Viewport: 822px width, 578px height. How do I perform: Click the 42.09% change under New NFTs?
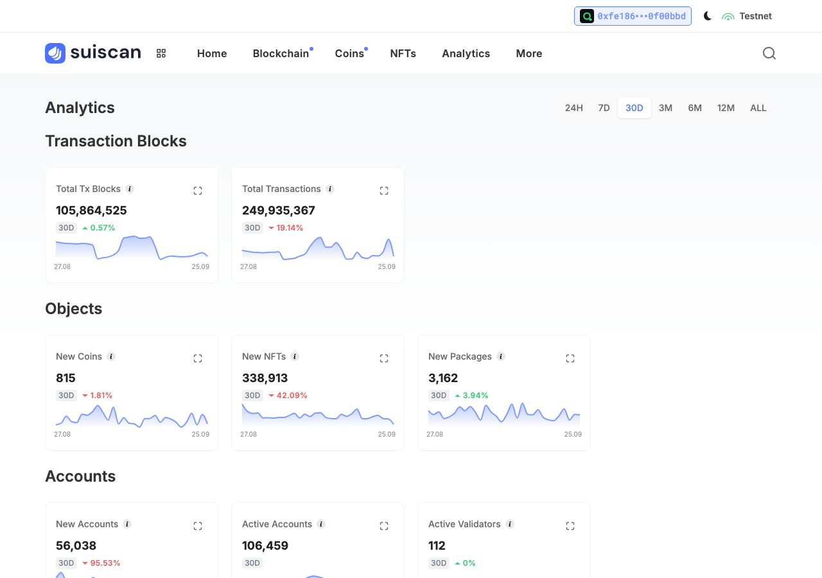coord(288,396)
